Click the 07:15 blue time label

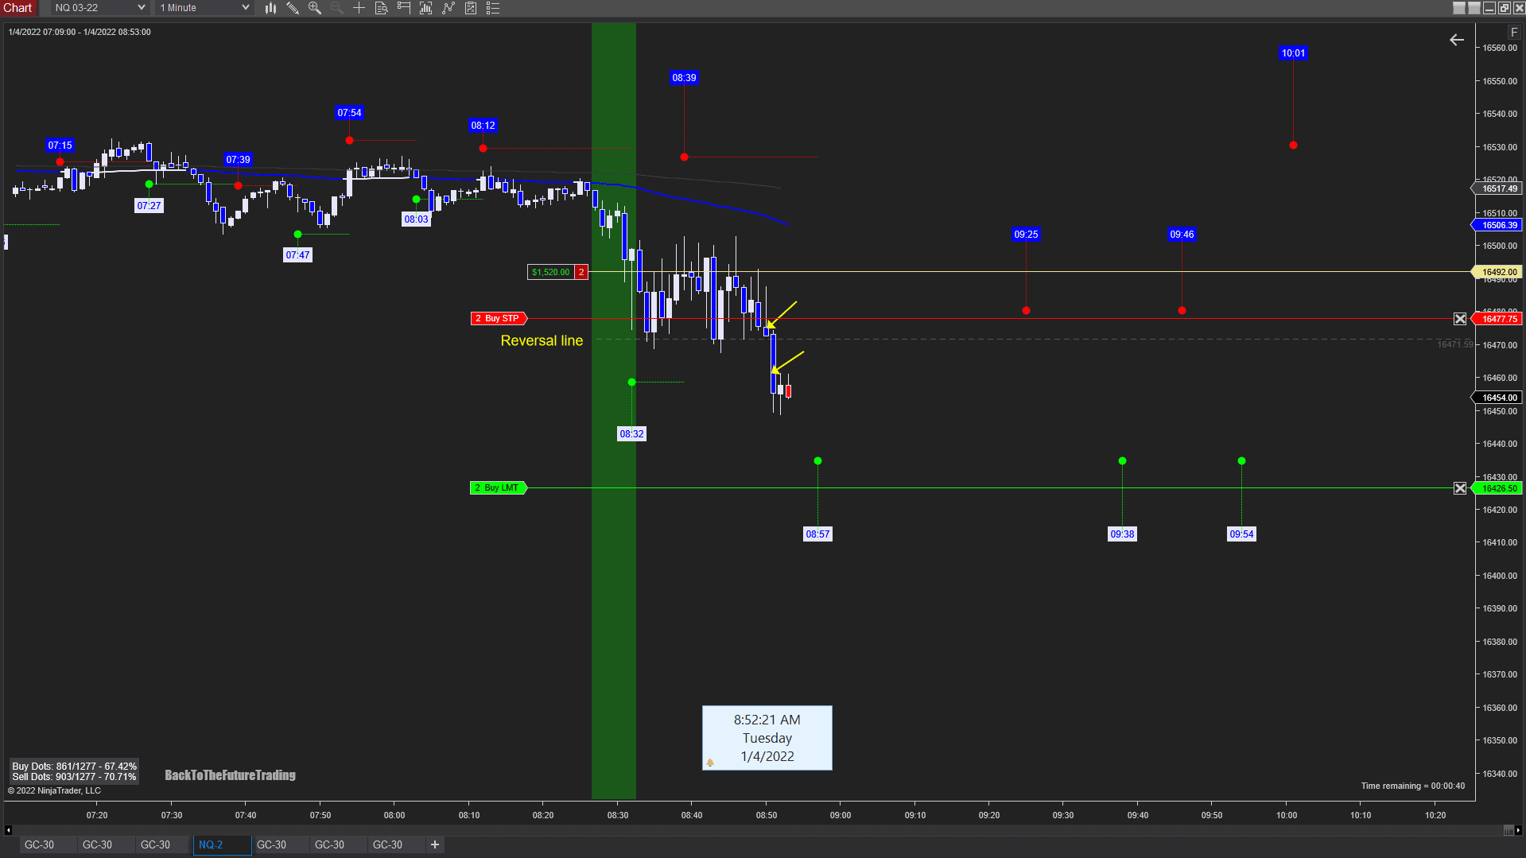point(60,146)
